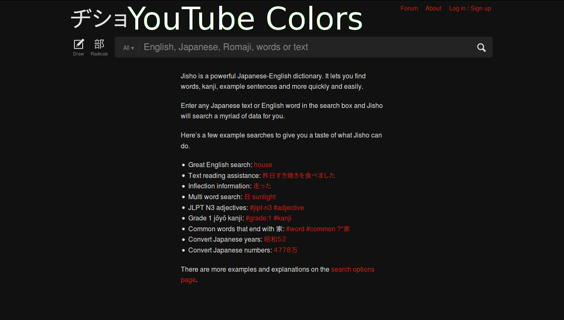
Task: Click the 'YouTube Colors' title text
Action: coord(245,19)
